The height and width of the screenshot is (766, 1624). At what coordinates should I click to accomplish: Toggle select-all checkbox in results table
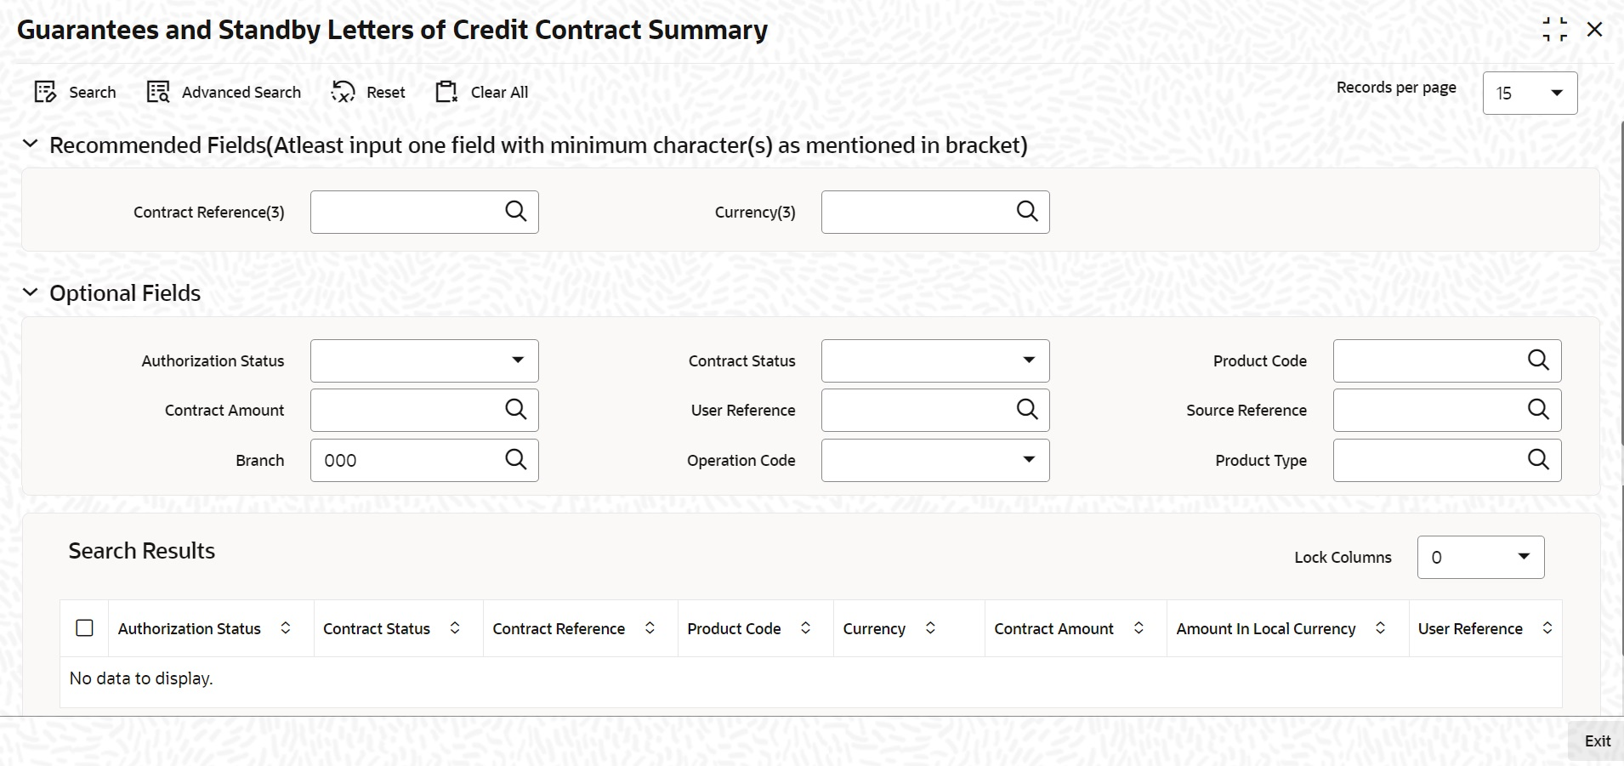[84, 628]
